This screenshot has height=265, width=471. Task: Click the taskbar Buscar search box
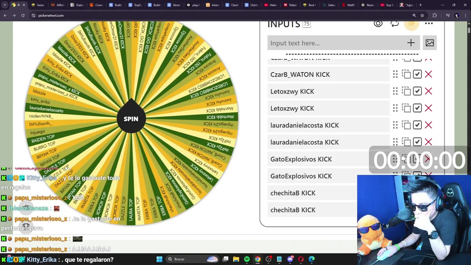coord(192,259)
